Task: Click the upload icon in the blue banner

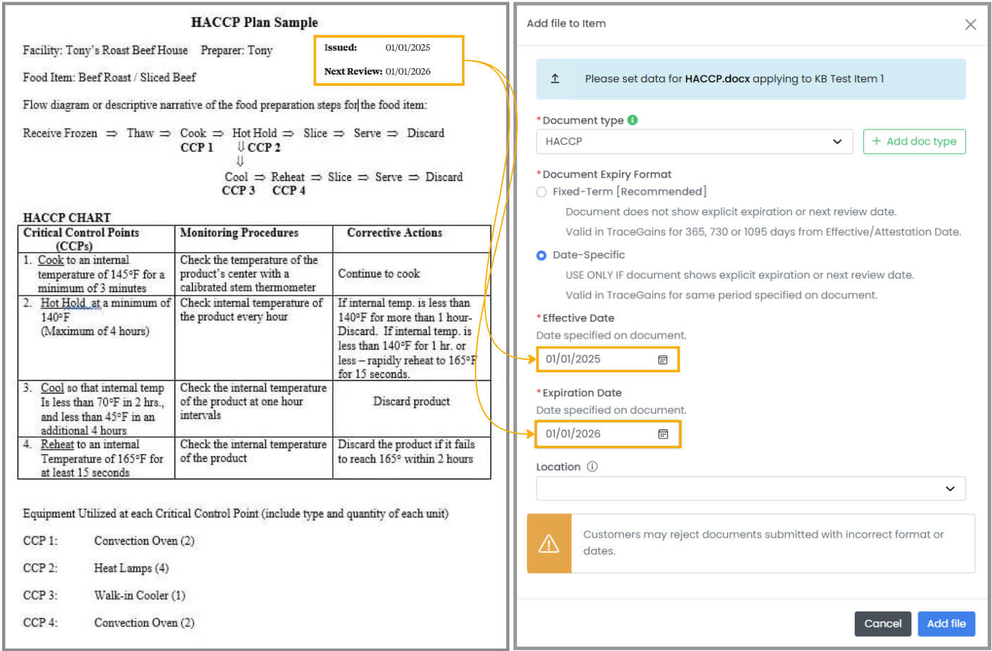Action: point(554,79)
